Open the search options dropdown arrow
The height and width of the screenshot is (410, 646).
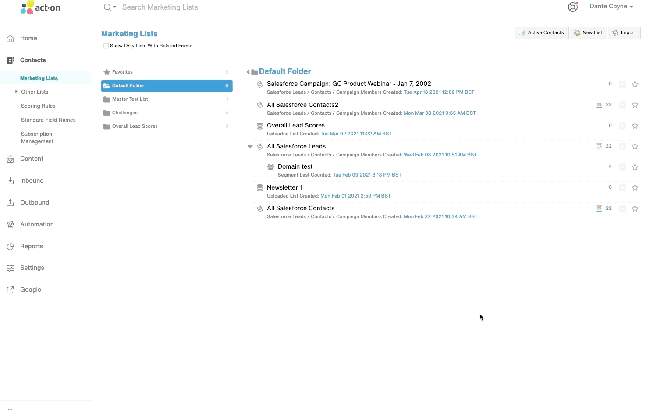(x=115, y=7)
